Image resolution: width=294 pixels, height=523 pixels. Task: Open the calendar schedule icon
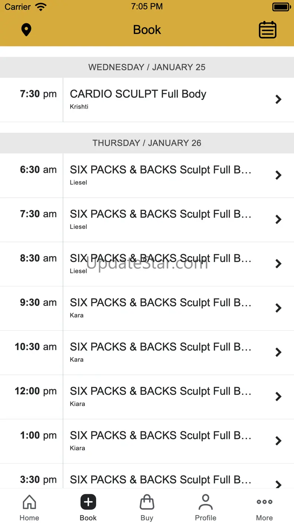pyautogui.click(x=268, y=30)
